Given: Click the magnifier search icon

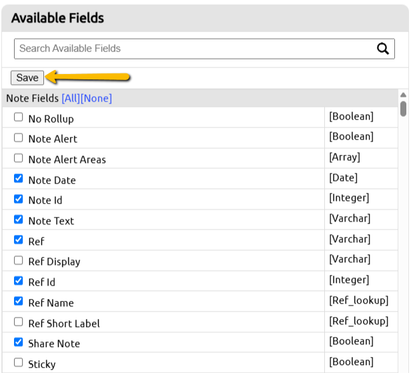Looking at the screenshot, I should click(x=383, y=49).
